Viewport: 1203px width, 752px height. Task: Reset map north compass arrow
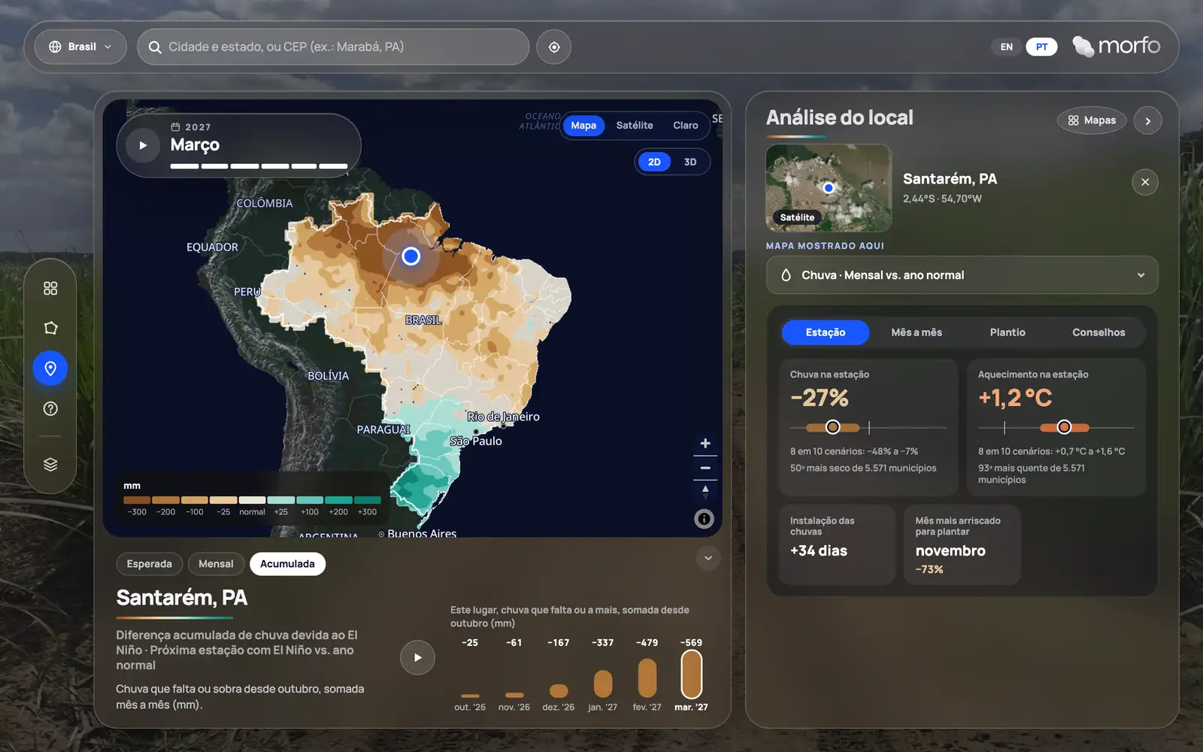[705, 492]
